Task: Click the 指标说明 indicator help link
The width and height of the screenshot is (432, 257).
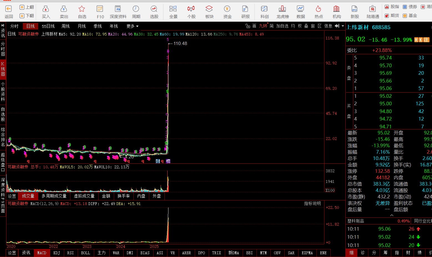Action: [312, 203]
